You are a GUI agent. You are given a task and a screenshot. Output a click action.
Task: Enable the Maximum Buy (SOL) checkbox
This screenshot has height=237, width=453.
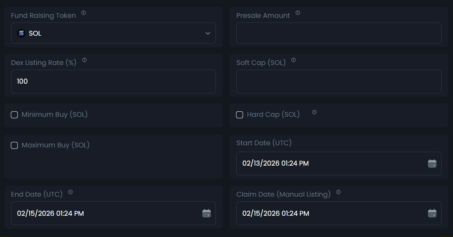pos(14,145)
